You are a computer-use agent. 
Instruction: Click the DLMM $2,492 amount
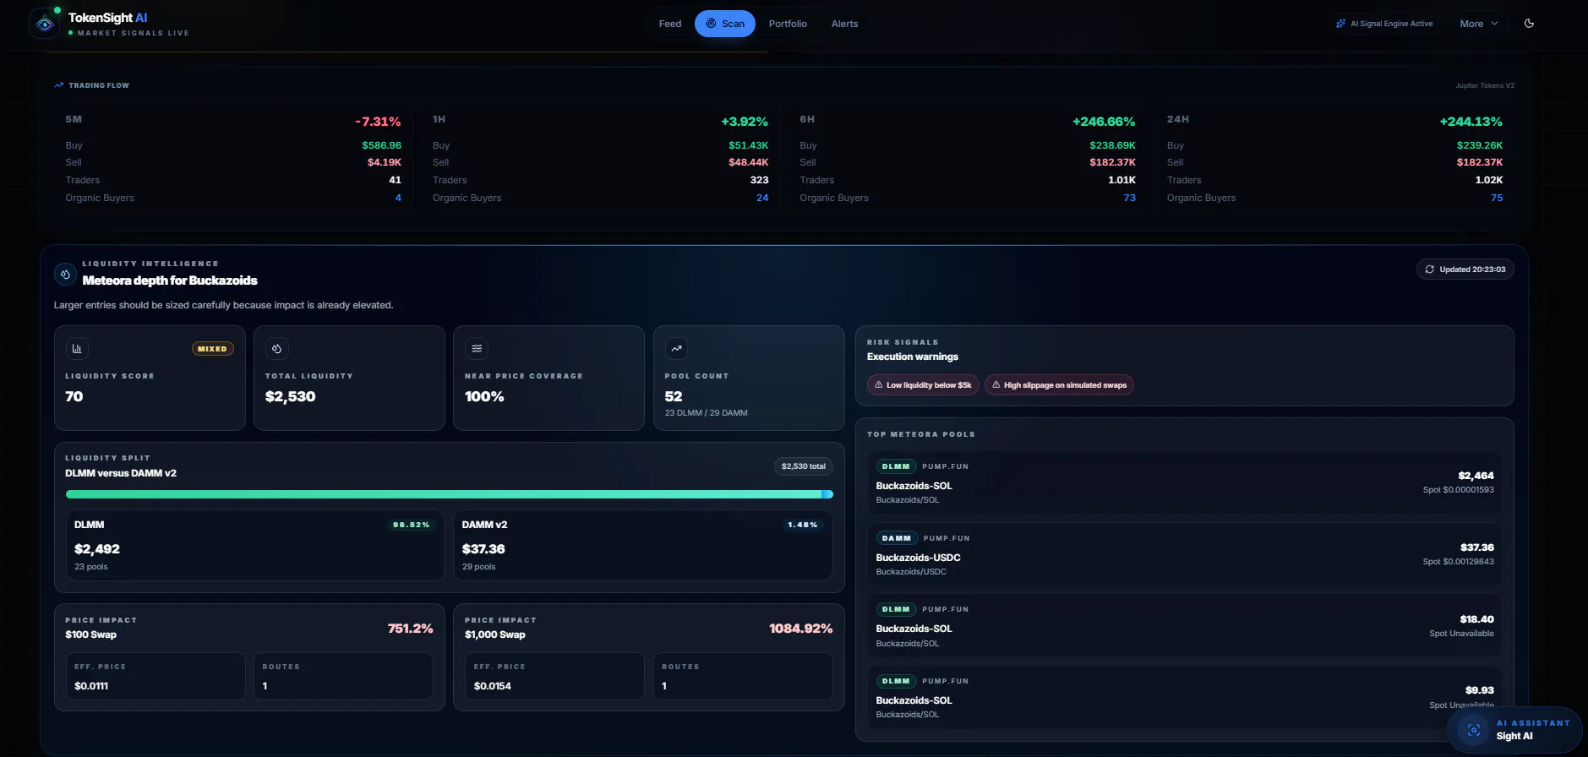[97, 549]
